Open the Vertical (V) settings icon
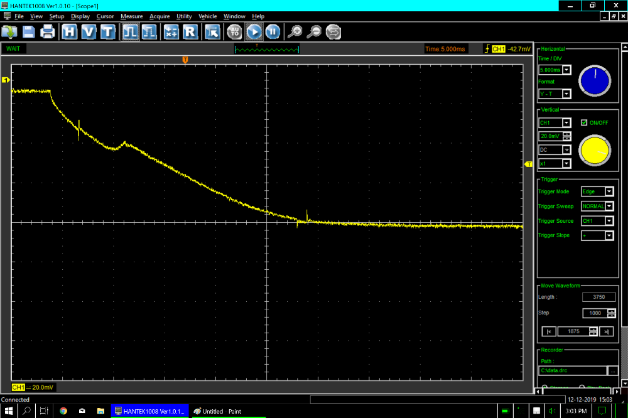The image size is (628, 418). click(x=89, y=31)
